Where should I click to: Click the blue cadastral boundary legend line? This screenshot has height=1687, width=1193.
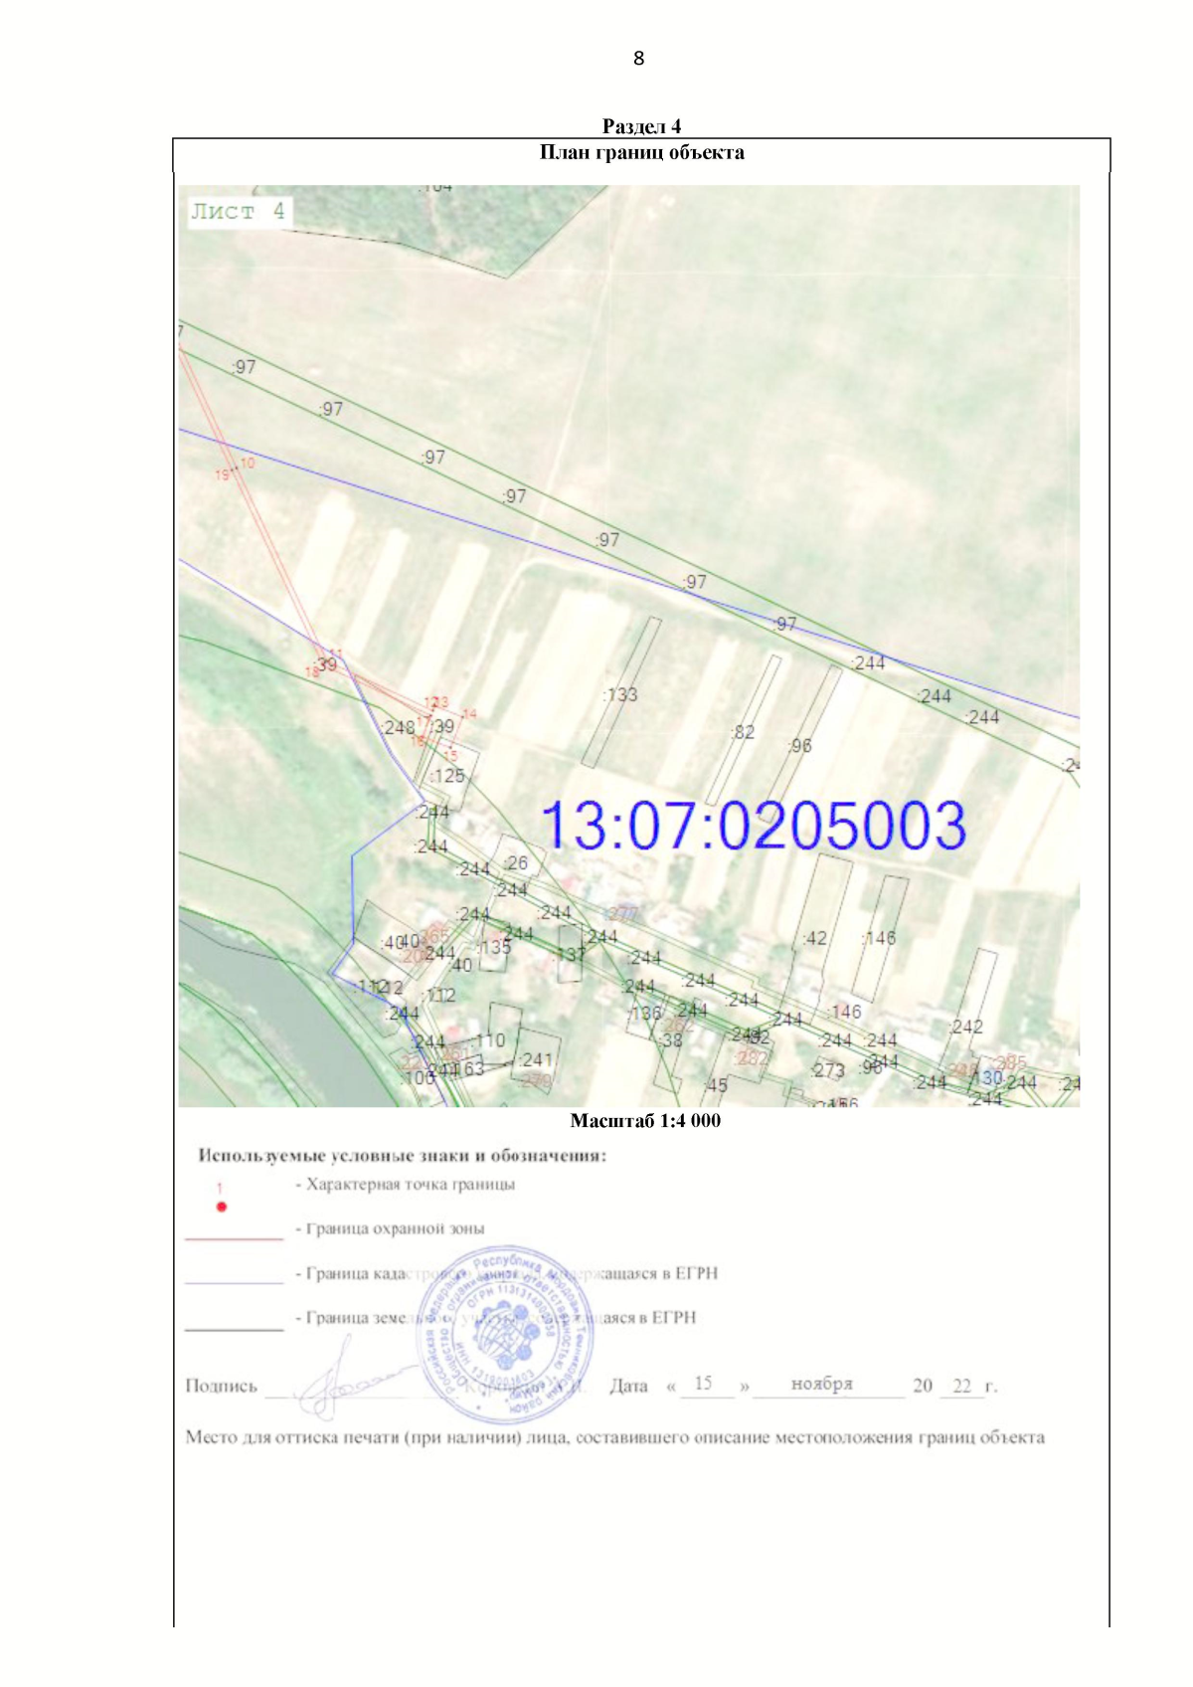234,1284
